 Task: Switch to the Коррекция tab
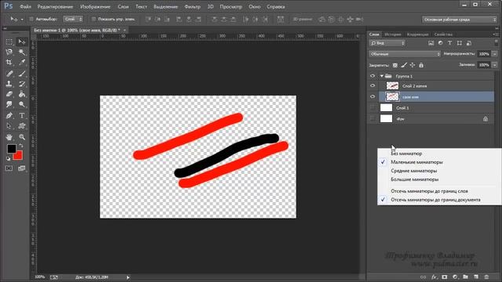tap(417, 34)
